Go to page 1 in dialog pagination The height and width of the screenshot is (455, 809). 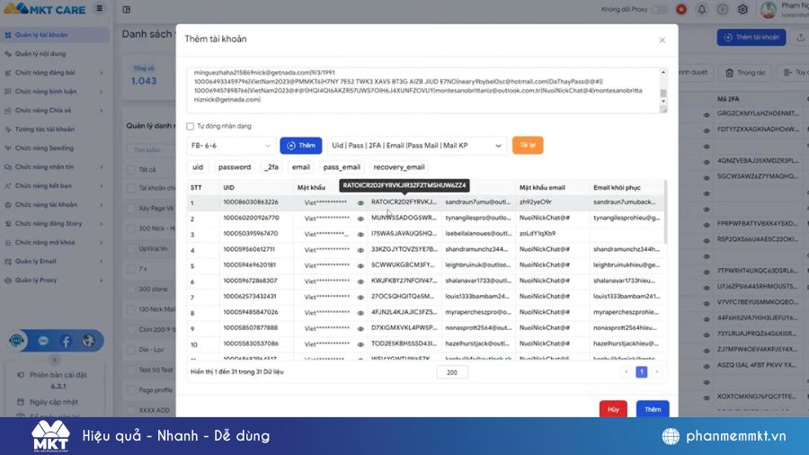tap(641, 372)
